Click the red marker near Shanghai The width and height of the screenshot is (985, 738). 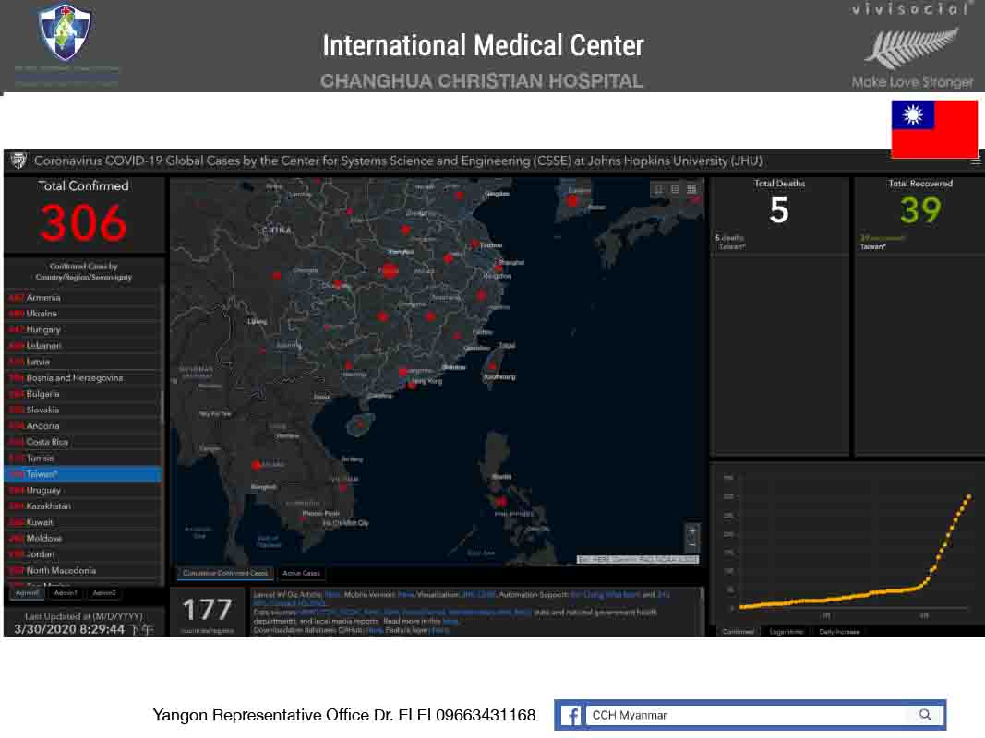[x=499, y=268]
